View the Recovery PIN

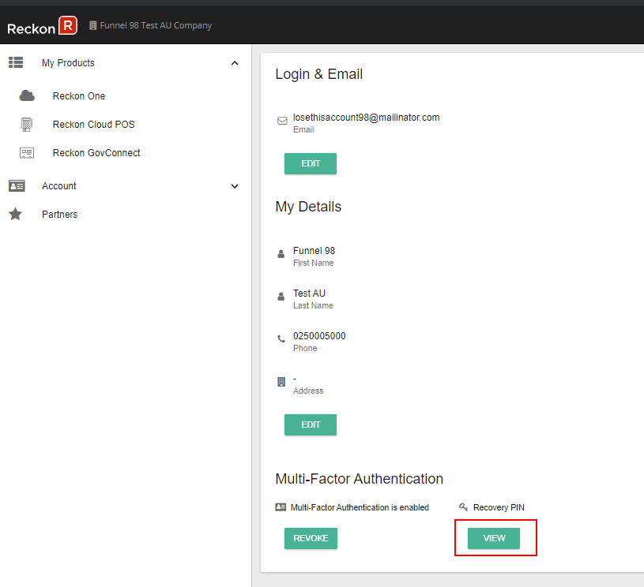[494, 538]
